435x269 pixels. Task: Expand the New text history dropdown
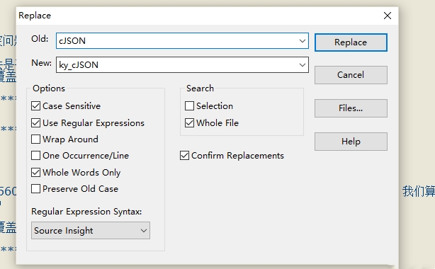coord(303,65)
